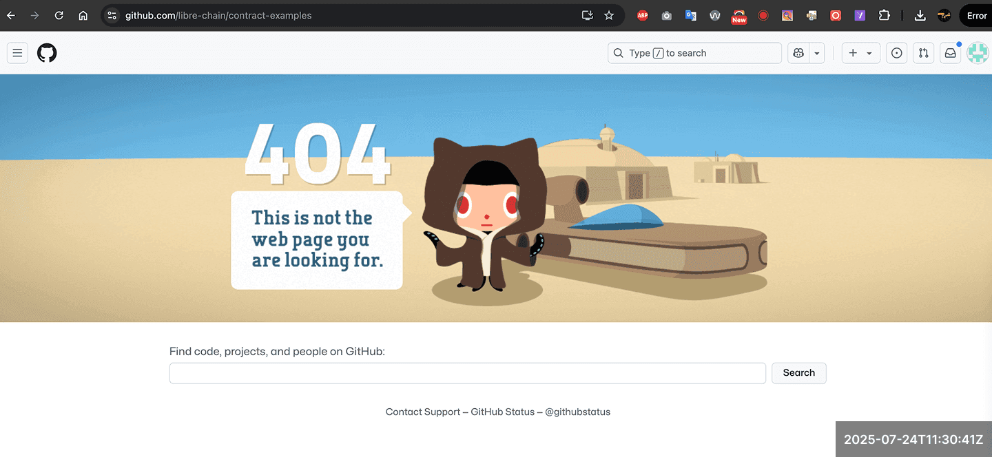Open the browser Extensions puzzle icon
Screen dimensions: 992x457
[885, 15]
